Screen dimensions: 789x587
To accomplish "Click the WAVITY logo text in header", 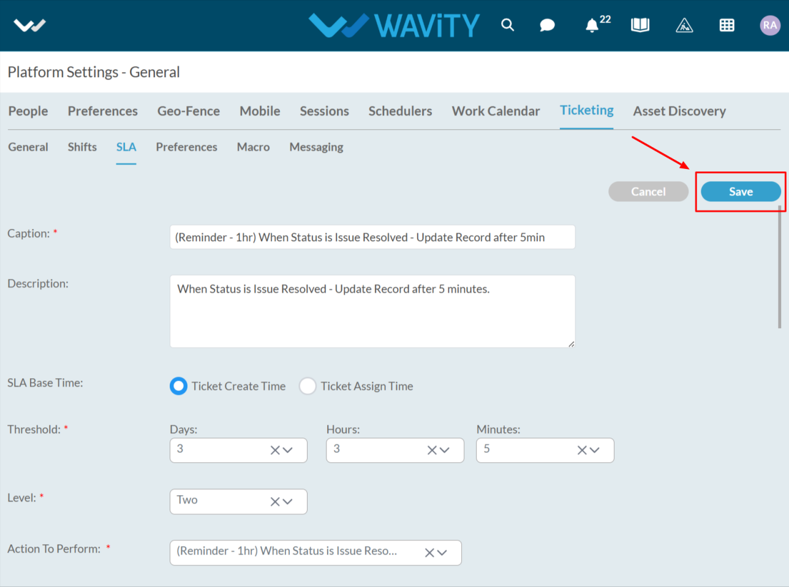I will point(428,26).
